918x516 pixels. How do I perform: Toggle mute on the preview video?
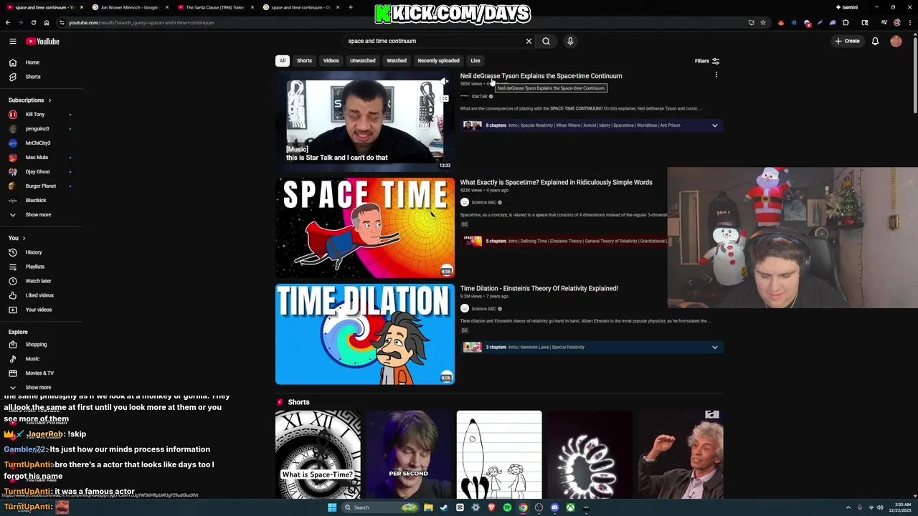(445, 82)
